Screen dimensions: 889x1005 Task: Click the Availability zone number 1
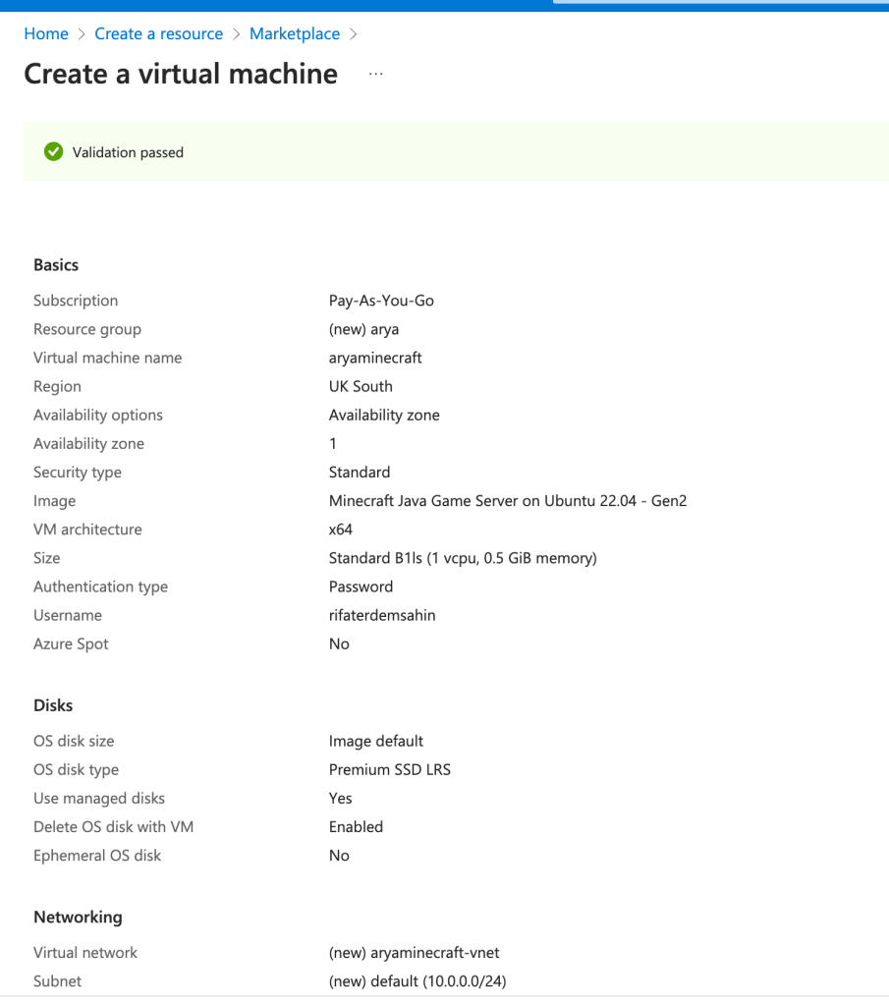click(333, 443)
